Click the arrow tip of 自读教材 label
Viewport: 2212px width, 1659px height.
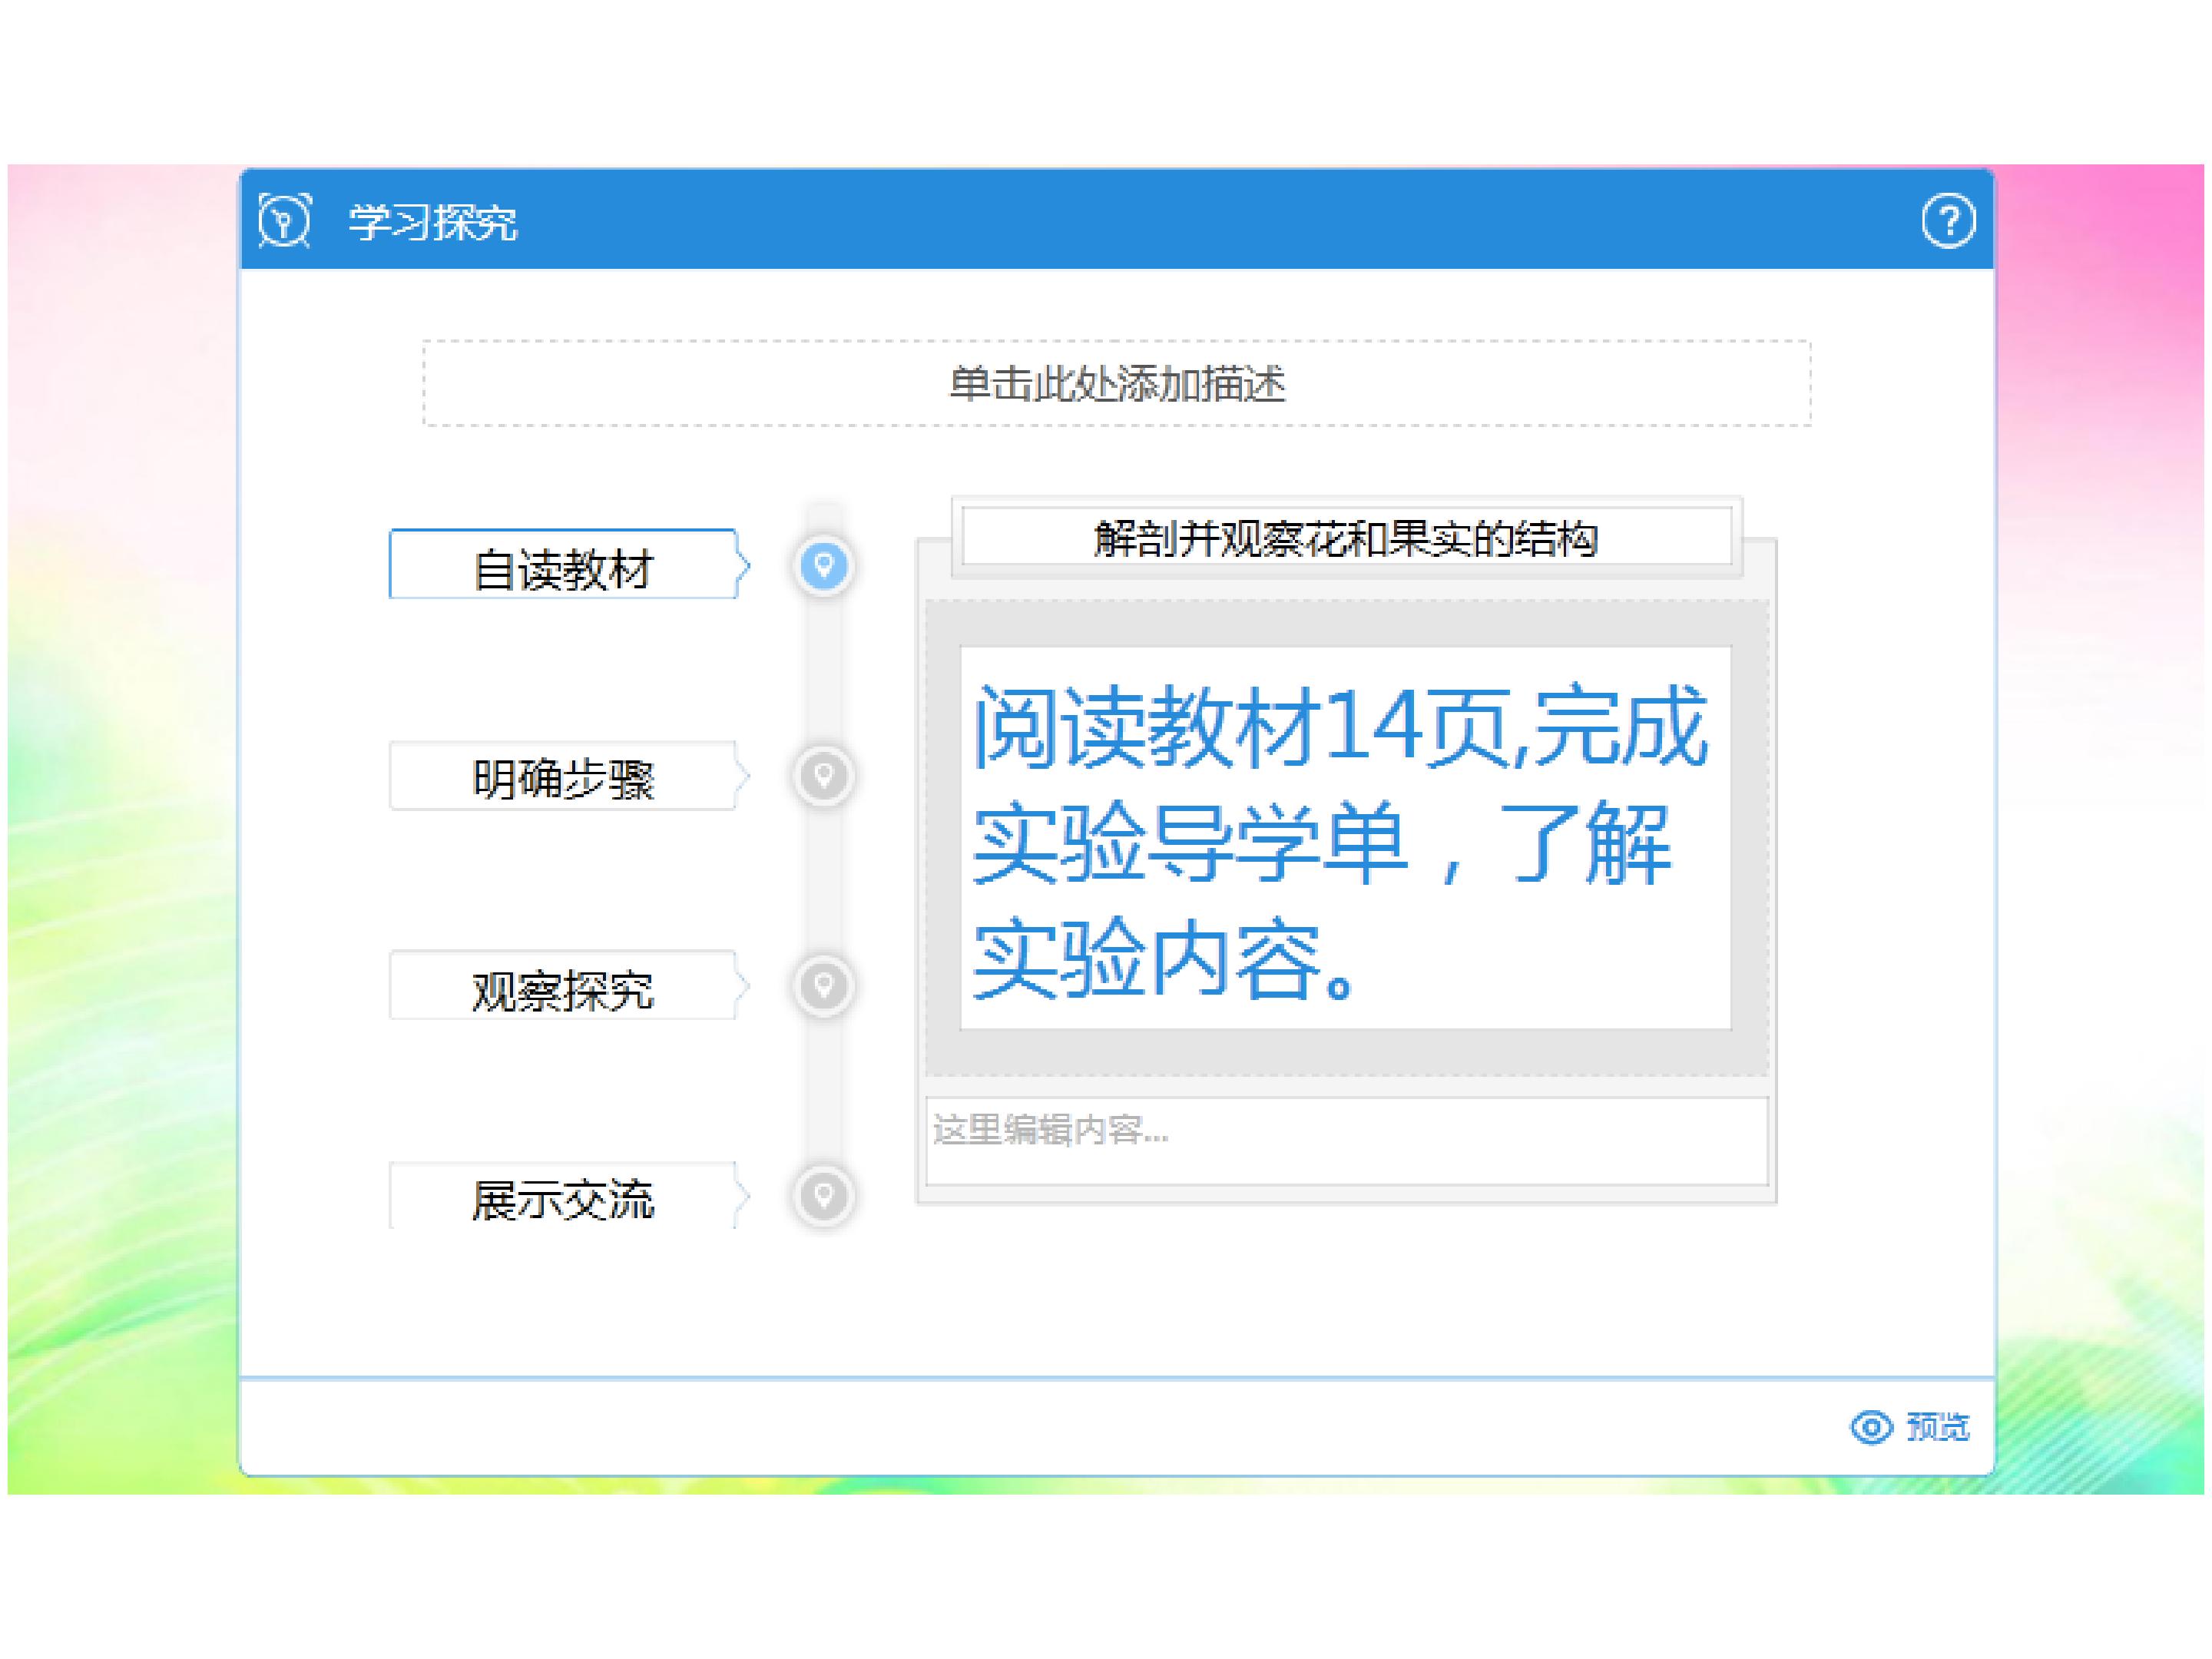(743, 566)
